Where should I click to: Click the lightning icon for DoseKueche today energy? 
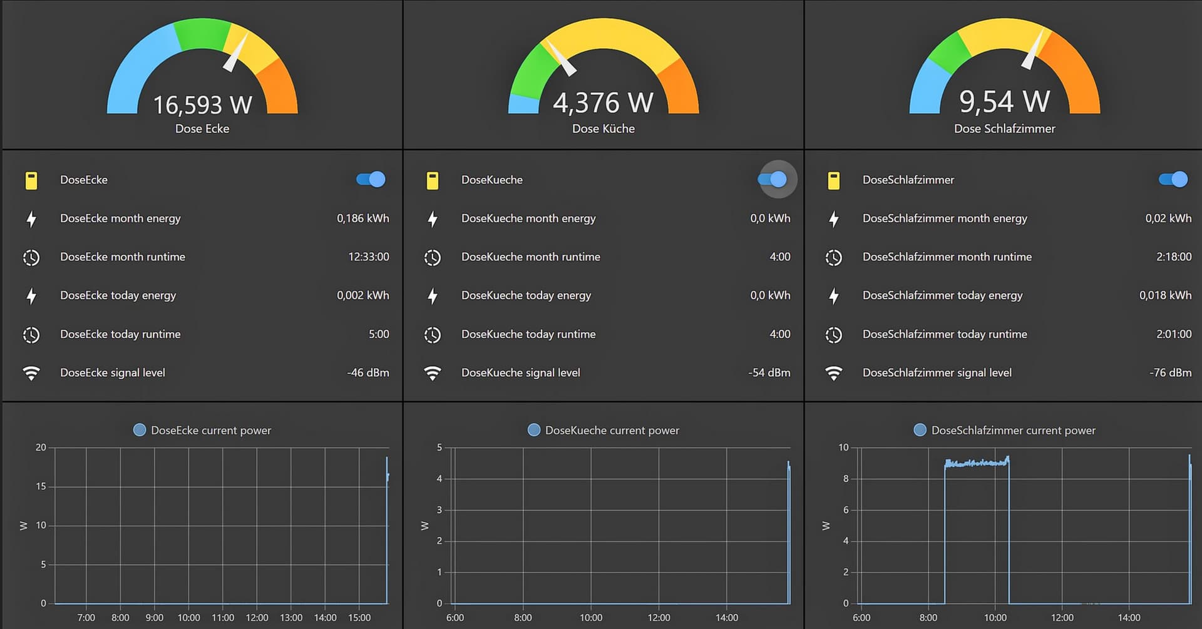coord(433,295)
